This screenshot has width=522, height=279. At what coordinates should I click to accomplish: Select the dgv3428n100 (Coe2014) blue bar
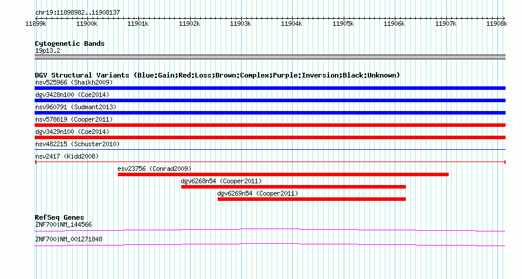pyautogui.click(x=270, y=100)
